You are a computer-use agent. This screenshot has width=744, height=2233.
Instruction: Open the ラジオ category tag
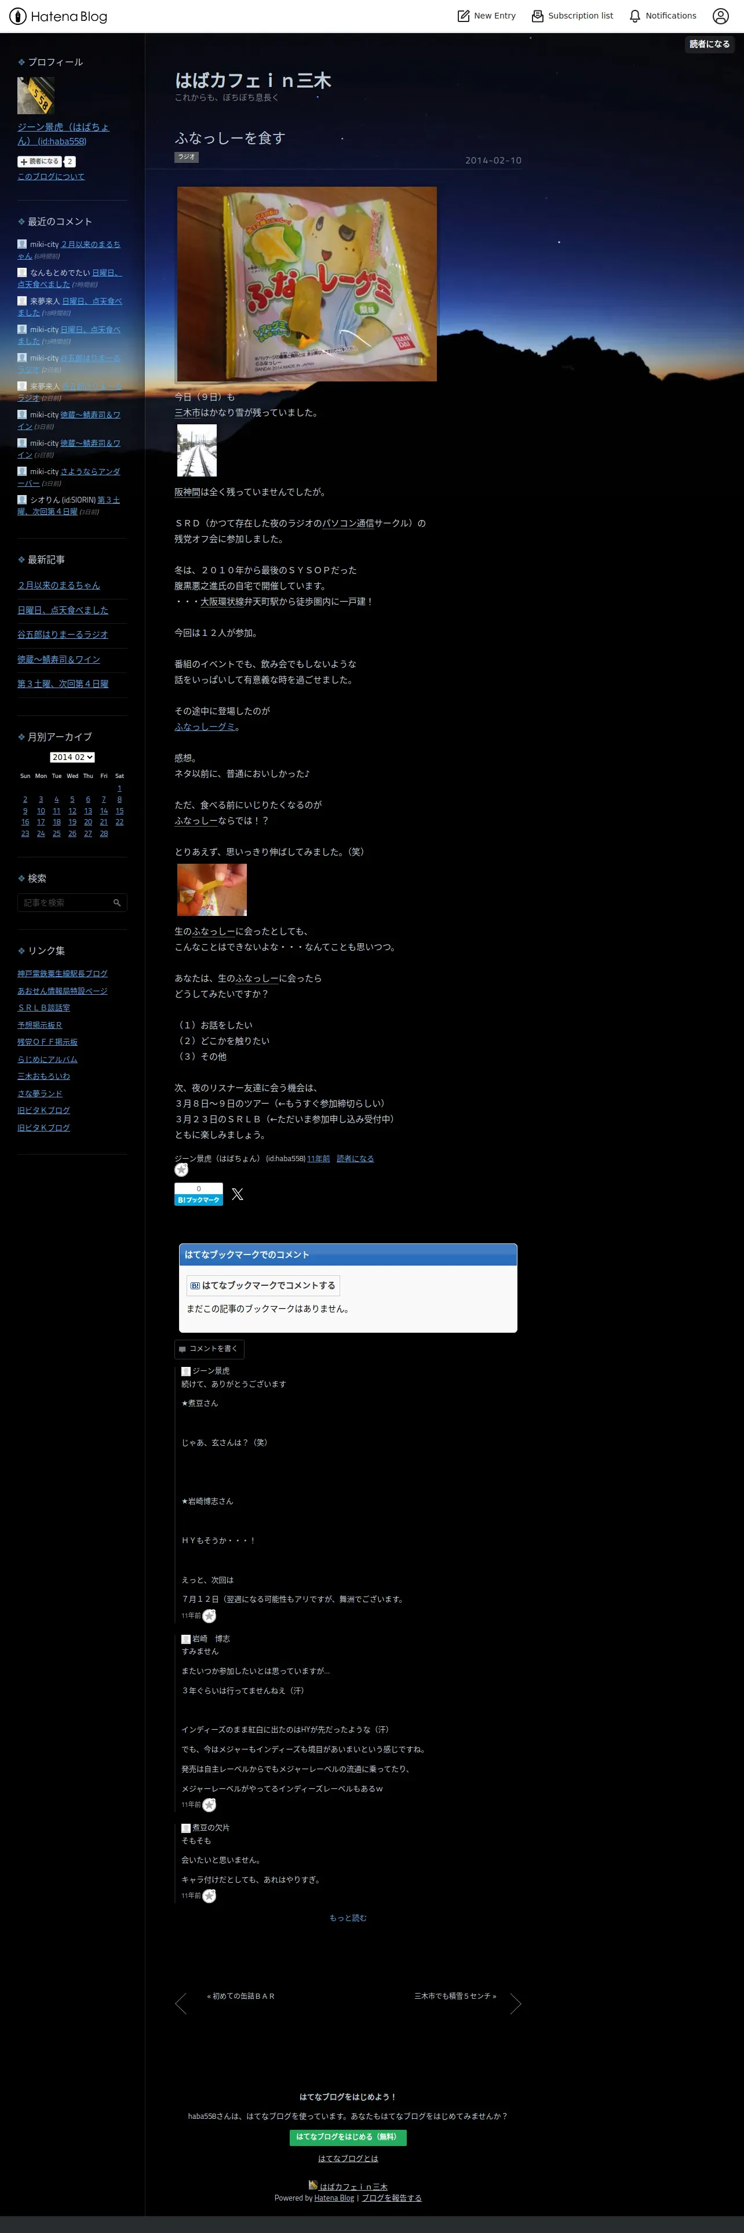[x=186, y=157]
